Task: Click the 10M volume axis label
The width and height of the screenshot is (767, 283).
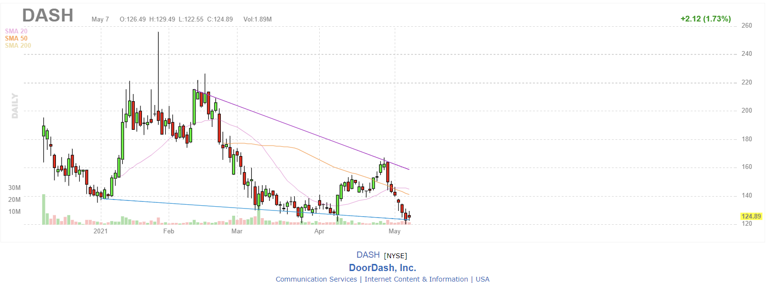Action: pyautogui.click(x=14, y=211)
